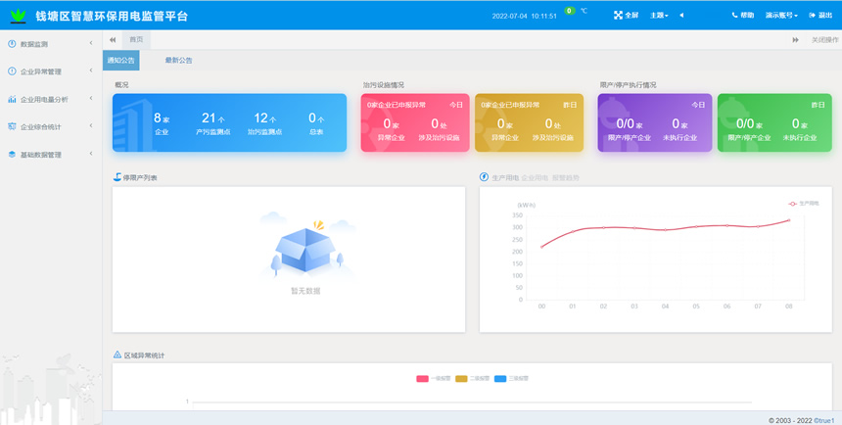Image resolution: width=842 pixels, height=425 pixels.
Task: Switch to the 最新公告 tab
Action: pyautogui.click(x=178, y=61)
